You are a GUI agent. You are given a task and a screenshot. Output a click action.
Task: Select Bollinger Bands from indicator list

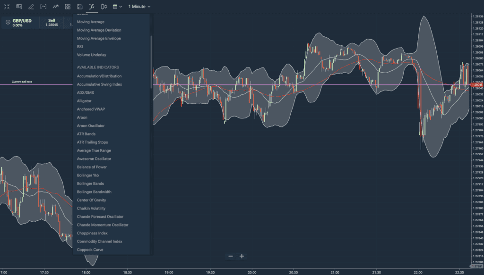[x=90, y=183]
